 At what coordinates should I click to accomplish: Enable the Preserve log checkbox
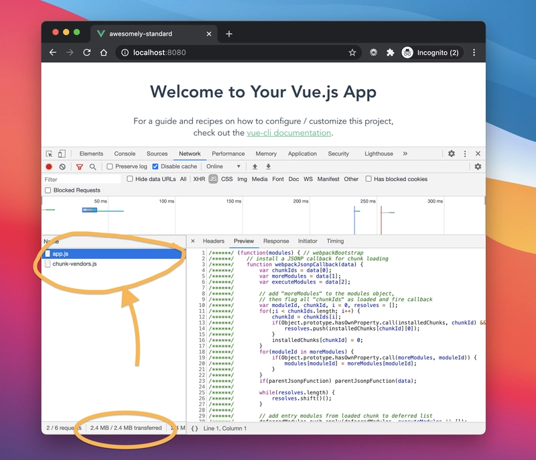click(110, 166)
